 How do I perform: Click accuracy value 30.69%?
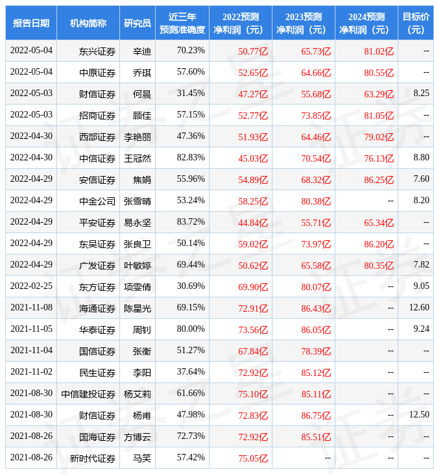191,286
